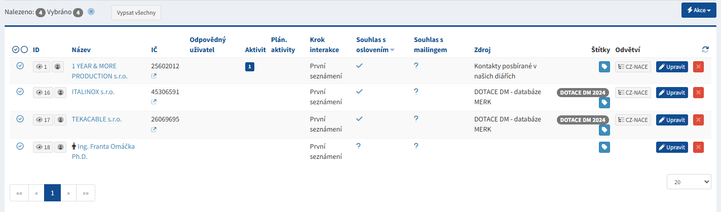Click the select-all check circle in the header
This screenshot has width=721, height=212.
[x=16, y=50]
